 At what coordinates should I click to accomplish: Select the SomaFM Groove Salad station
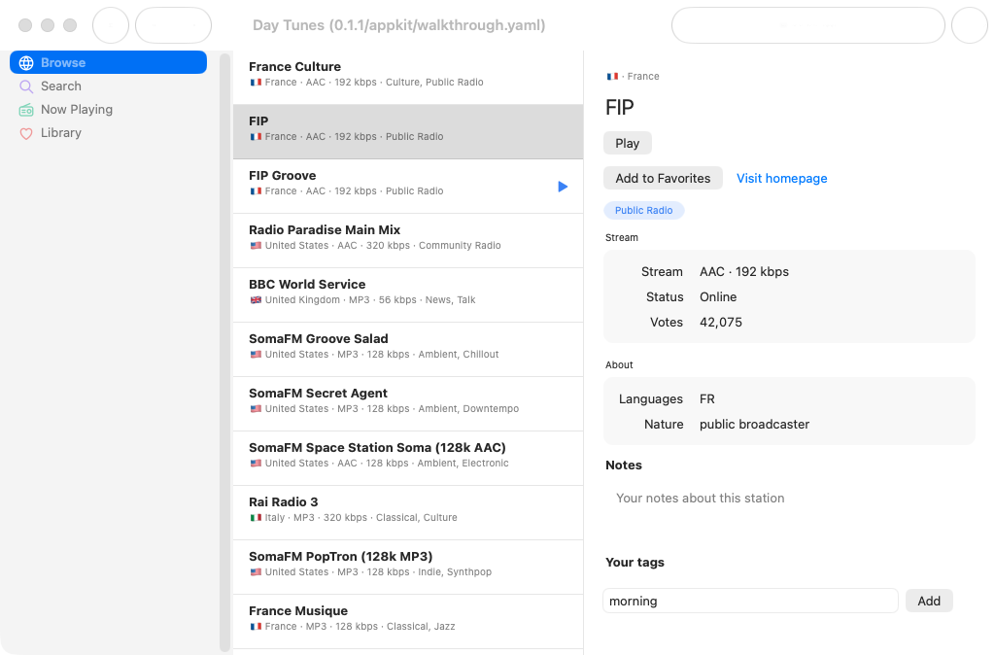pyautogui.click(x=408, y=350)
